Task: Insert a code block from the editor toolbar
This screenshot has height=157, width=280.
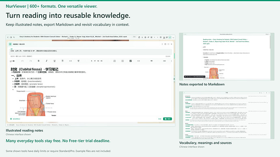Action: coord(138,61)
